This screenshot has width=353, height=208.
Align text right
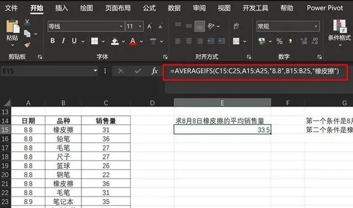pos(200,41)
